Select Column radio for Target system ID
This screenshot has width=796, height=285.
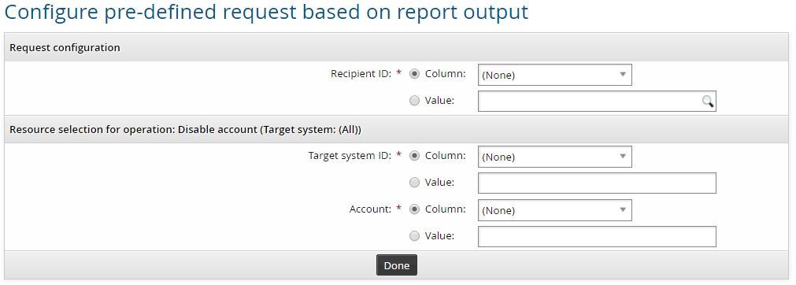(x=415, y=156)
